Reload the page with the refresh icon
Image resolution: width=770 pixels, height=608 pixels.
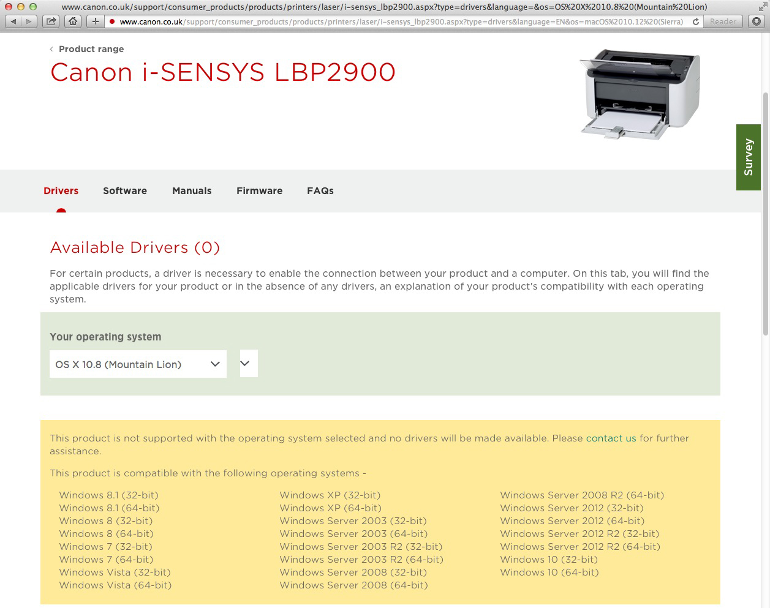tap(695, 21)
